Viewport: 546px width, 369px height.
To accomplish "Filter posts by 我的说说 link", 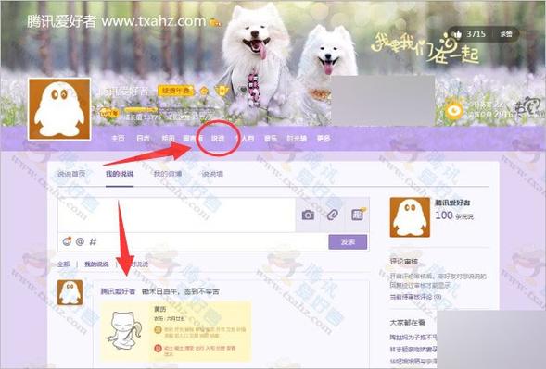I will (96, 264).
